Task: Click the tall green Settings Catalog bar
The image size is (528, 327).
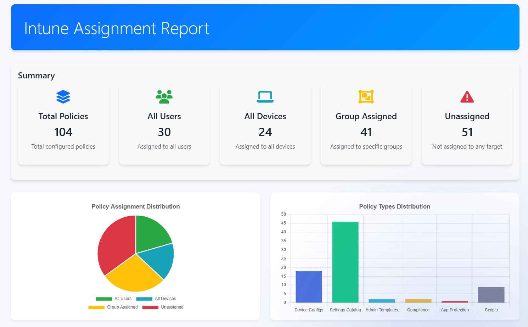Action: point(345,262)
